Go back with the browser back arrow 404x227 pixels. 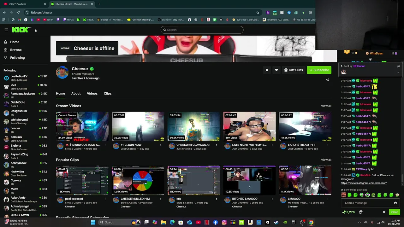coord(4,13)
